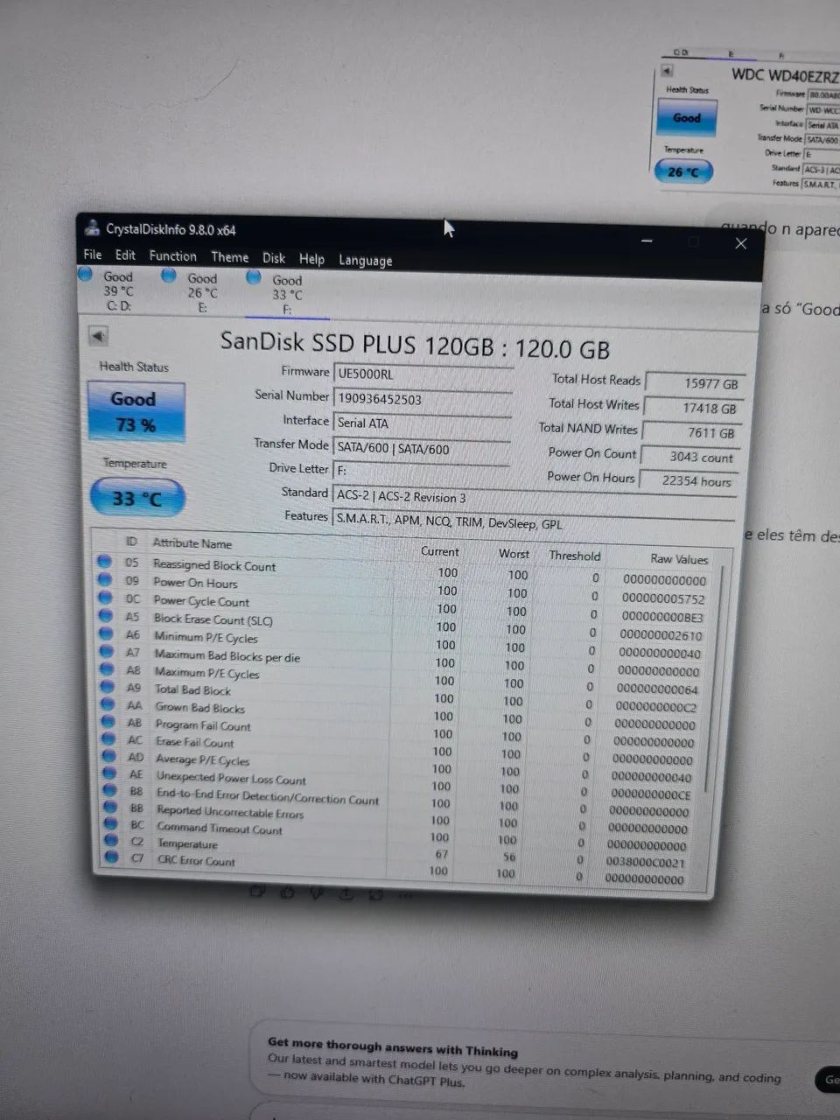Click status circle of Block Erase Count (SLC)
Image resolution: width=840 pixels, height=1120 pixels.
click(106, 616)
